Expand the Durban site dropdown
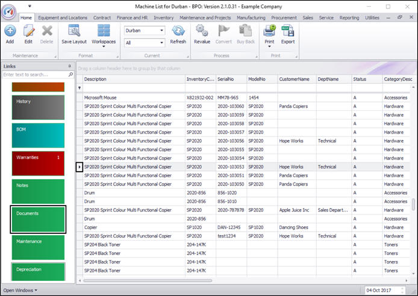The width and height of the screenshot is (418, 296). click(161, 30)
